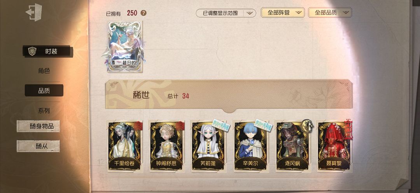
Task: Click red seal badge on 千里绘卷 card
Action: pos(138,126)
